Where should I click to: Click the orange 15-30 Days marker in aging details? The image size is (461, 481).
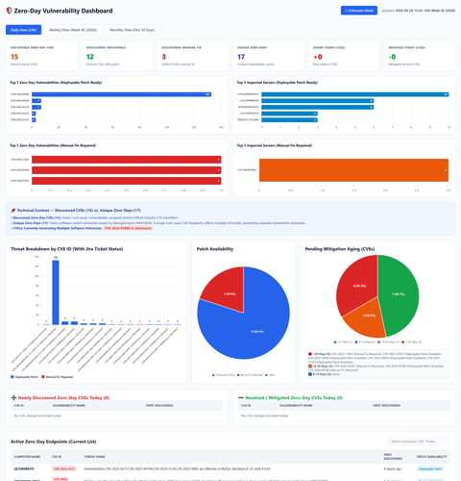click(310, 366)
